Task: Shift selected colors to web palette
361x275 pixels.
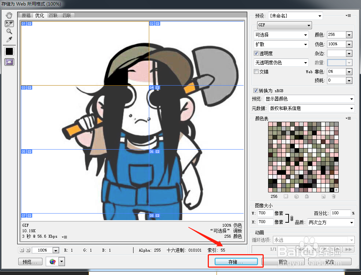Action: (296, 196)
